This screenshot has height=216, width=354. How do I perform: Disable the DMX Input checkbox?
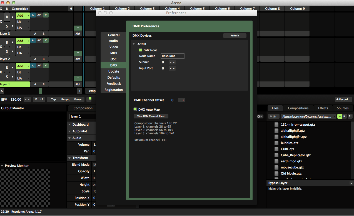[141, 50]
